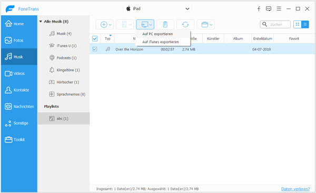Click the Facebook icon in title bar
Viewport: 316px width, 193px height.
click(x=259, y=8)
